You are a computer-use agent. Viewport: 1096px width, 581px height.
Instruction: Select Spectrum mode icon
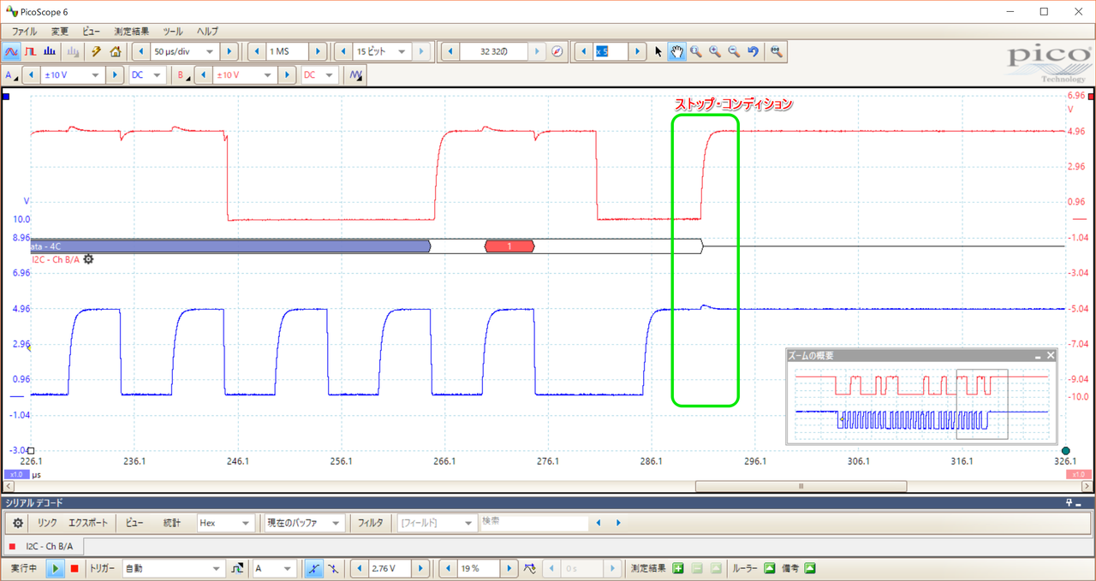pyautogui.click(x=50, y=51)
